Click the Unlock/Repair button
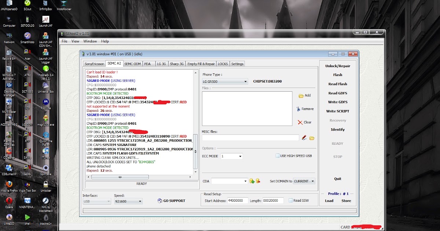The height and width of the screenshot is (231, 440). pos(338,66)
